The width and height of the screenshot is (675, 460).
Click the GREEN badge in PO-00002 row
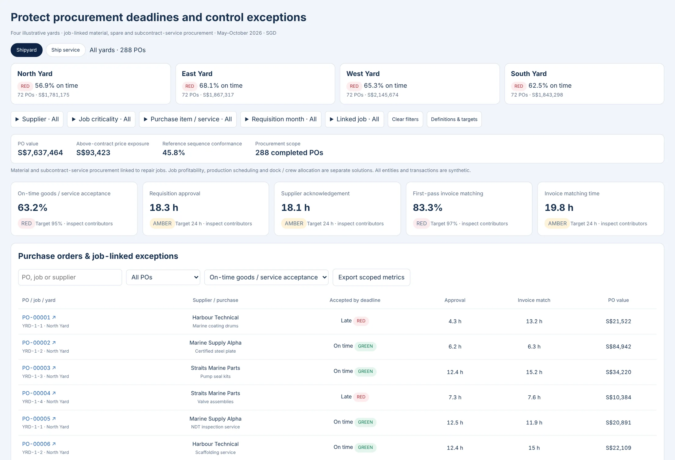(365, 346)
